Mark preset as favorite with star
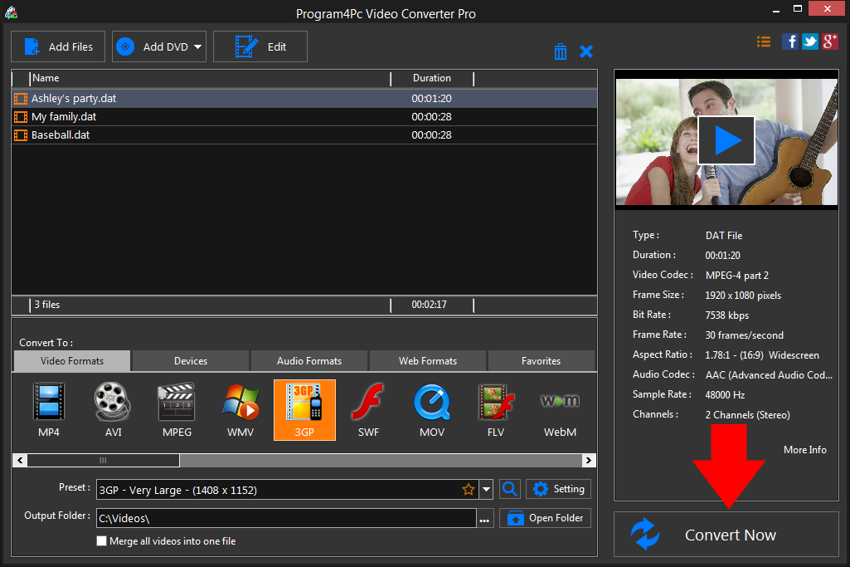The height and width of the screenshot is (567, 850). click(x=469, y=490)
